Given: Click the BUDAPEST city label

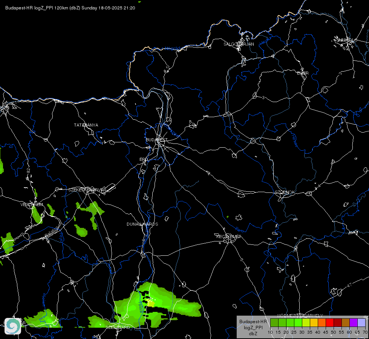Looking at the screenshot, I should [x=157, y=140].
